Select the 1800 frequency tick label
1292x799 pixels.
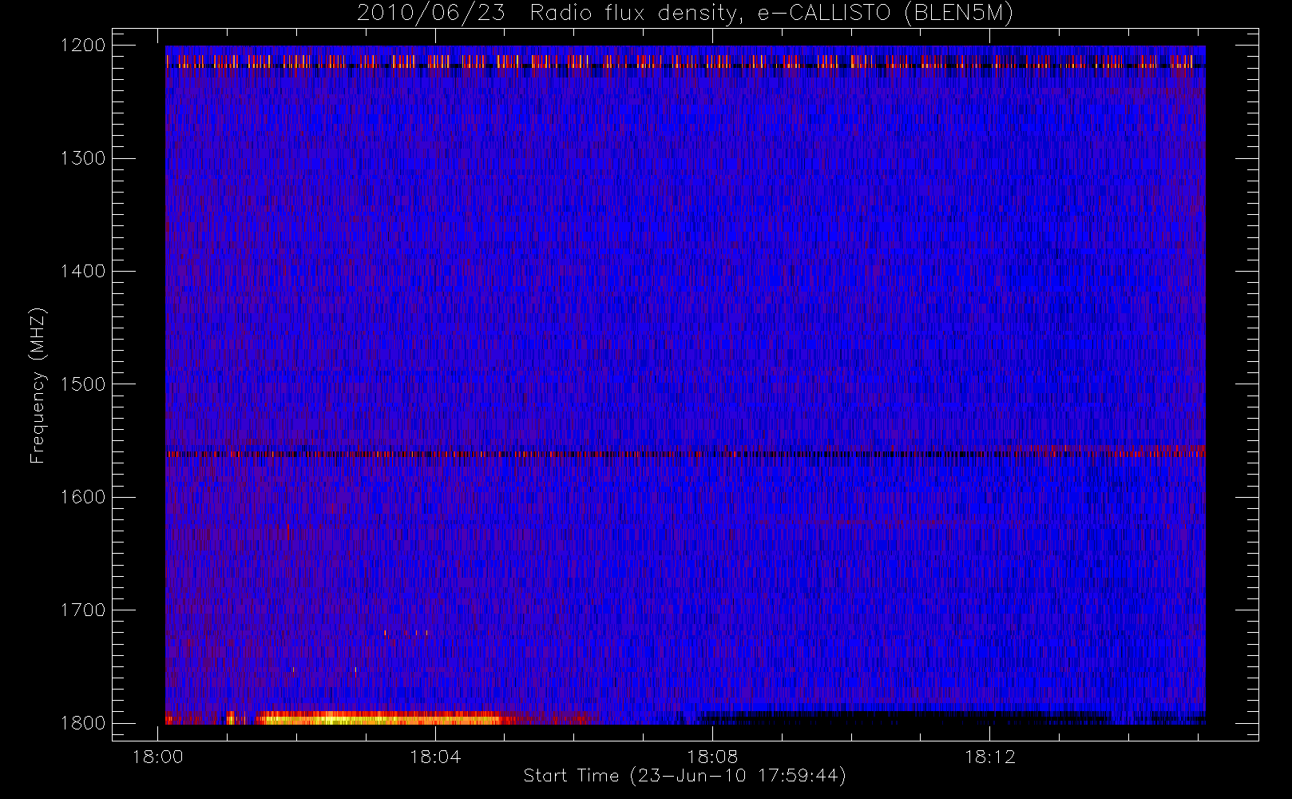click(83, 723)
